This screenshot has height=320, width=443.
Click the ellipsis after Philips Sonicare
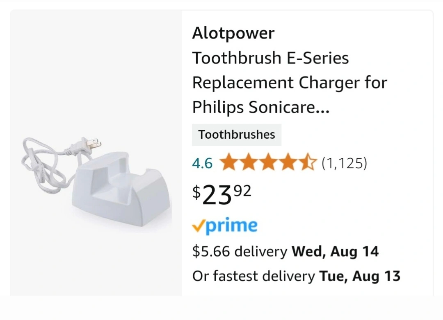click(x=323, y=108)
